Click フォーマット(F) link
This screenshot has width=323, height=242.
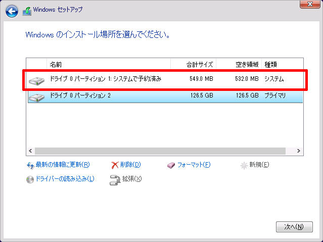point(194,165)
